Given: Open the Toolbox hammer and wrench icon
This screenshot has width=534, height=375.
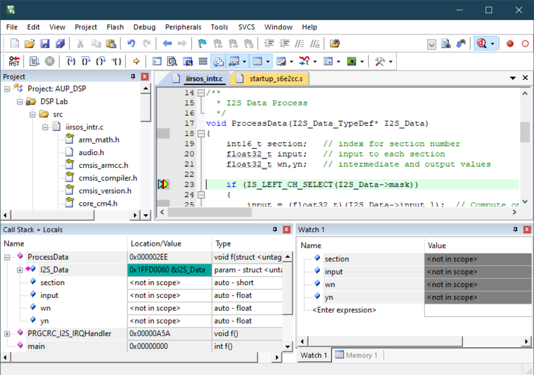Looking at the screenshot, I should click(380, 62).
